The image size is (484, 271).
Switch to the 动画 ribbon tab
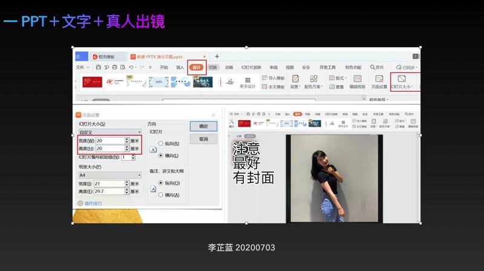click(x=229, y=67)
